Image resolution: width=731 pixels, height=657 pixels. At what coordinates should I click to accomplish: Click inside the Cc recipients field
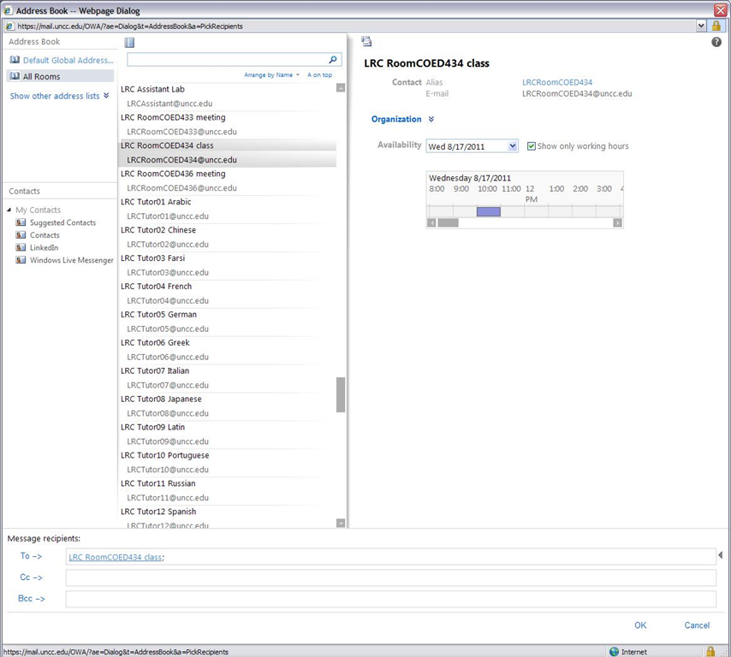(390, 578)
